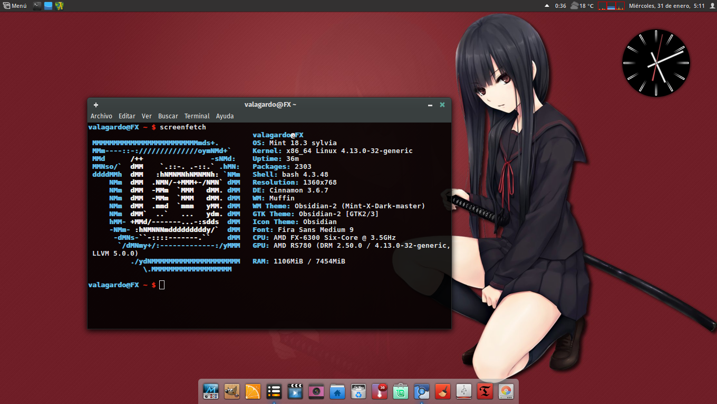Open the orange slice app in dock
Screen dimensions: 717x404
(x=253, y=391)
